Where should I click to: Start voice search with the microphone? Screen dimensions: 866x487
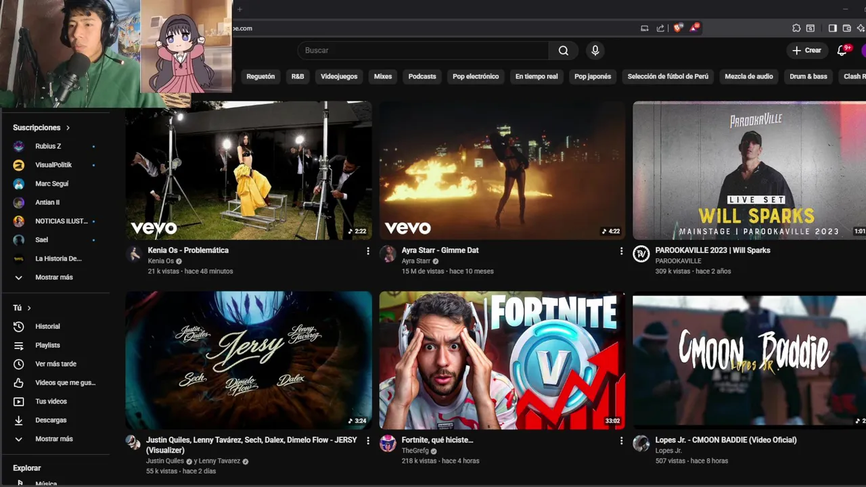[x=595, y=51]
